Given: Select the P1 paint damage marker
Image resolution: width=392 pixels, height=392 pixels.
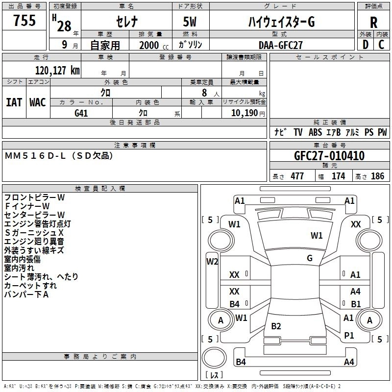Looking at the screenshot, I should [349, 335].
